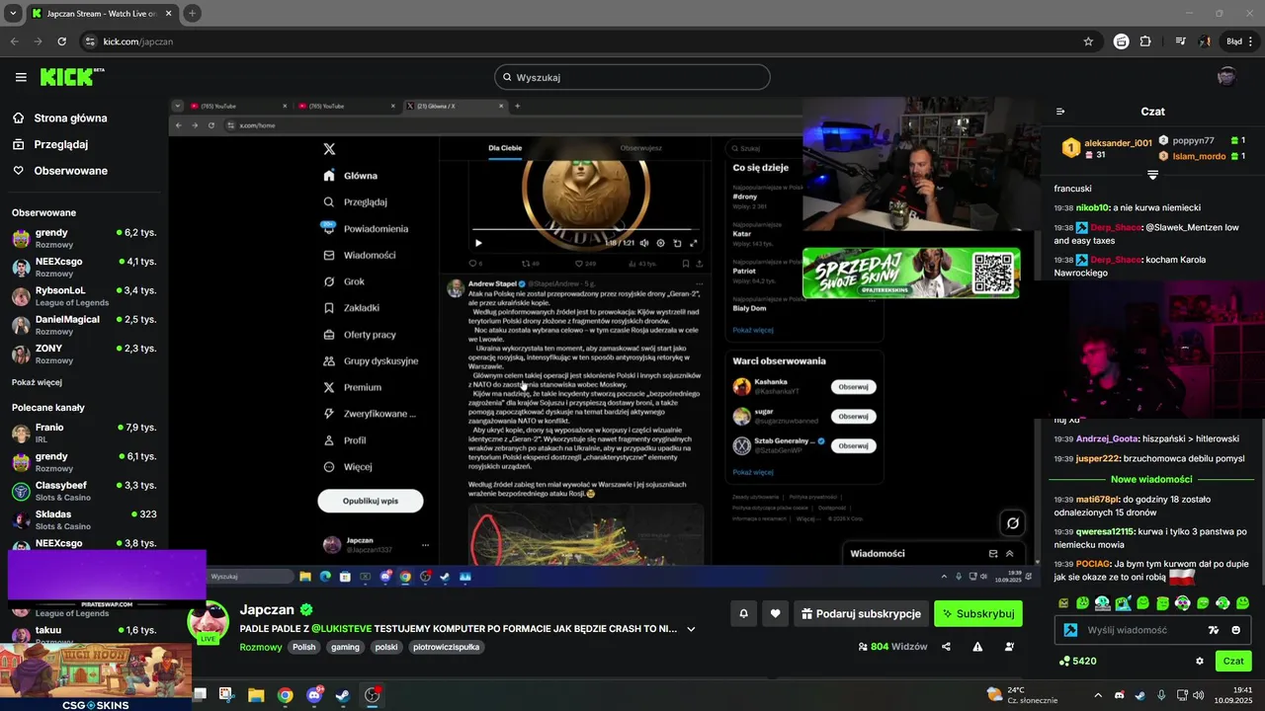Reload the kick.com page

click(x=61, y=41)
